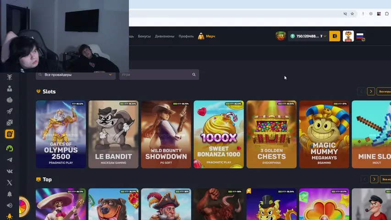Screen dimensions: 391x220
Task: Open the sailor with pipe game
Action: pos(371,204)
